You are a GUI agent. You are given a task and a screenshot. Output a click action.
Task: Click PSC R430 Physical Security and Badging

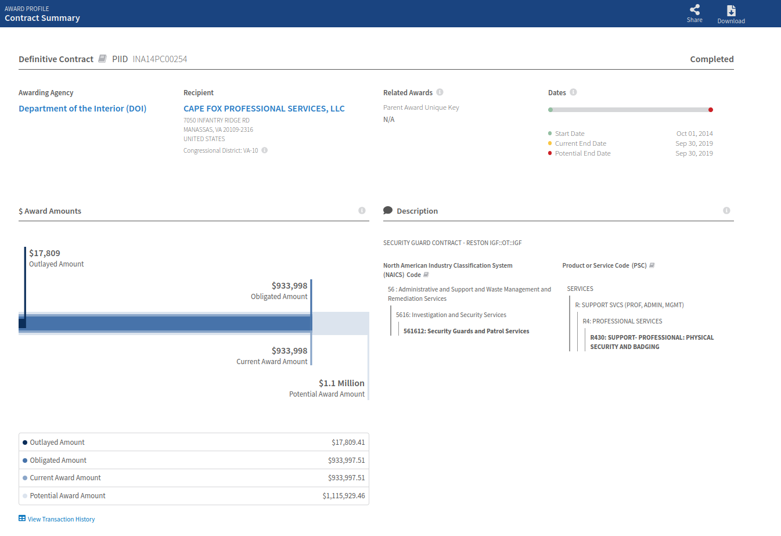652,342
